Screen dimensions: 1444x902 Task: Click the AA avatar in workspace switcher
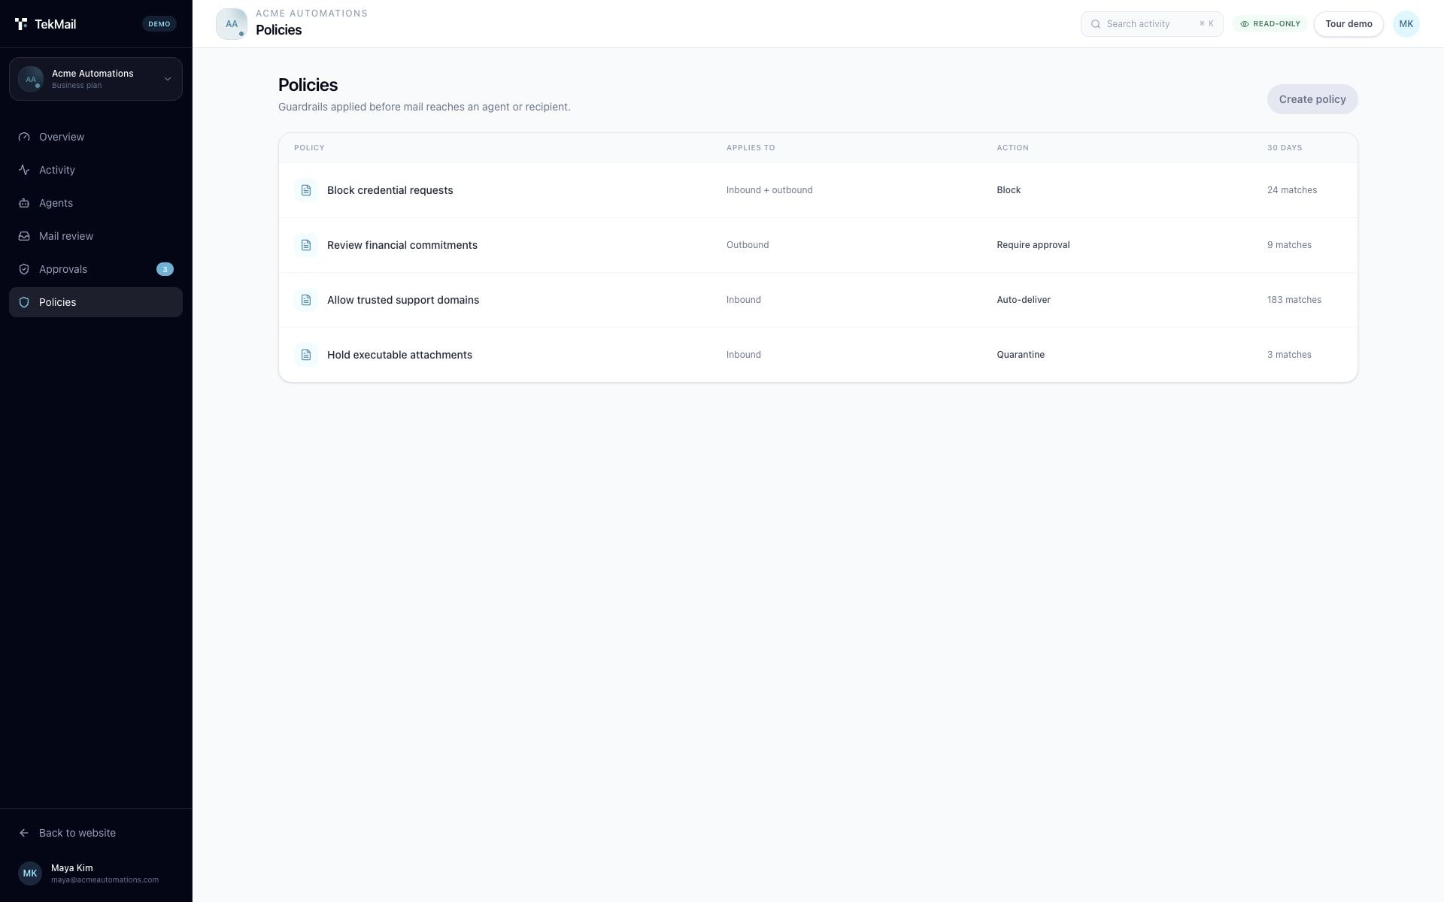click(31, 79)
